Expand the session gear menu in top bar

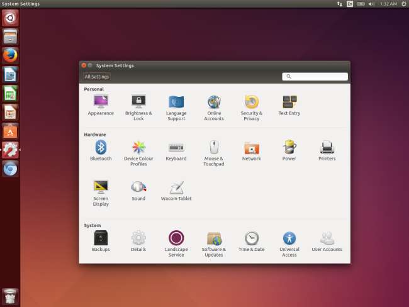click(403, 4)
